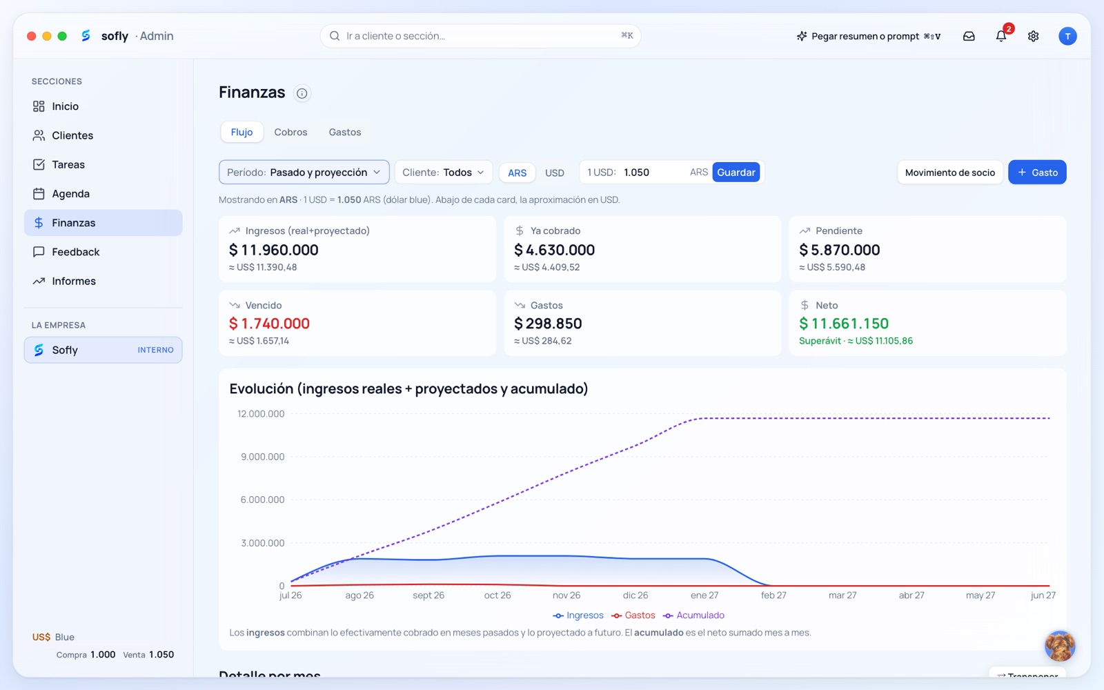
Task: Toggle Gastos series in chart legend
Action: click(633, 615)
